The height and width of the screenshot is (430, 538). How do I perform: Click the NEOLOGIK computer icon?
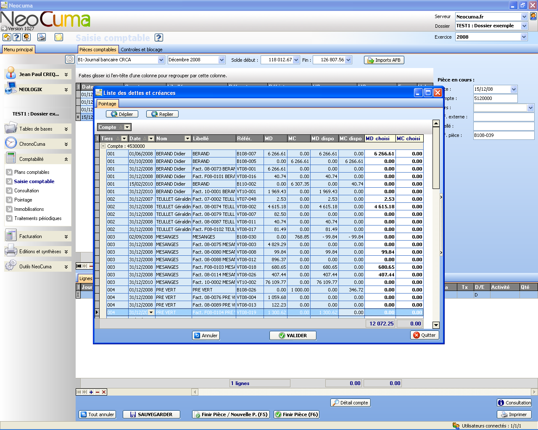point(11,89)
